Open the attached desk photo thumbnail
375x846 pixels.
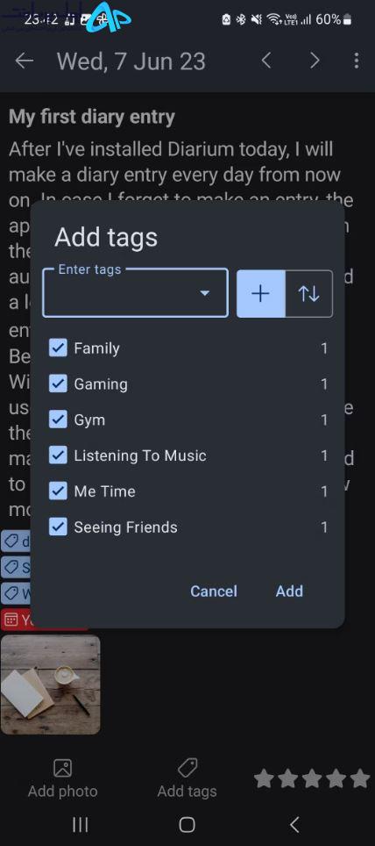[51, 685]
